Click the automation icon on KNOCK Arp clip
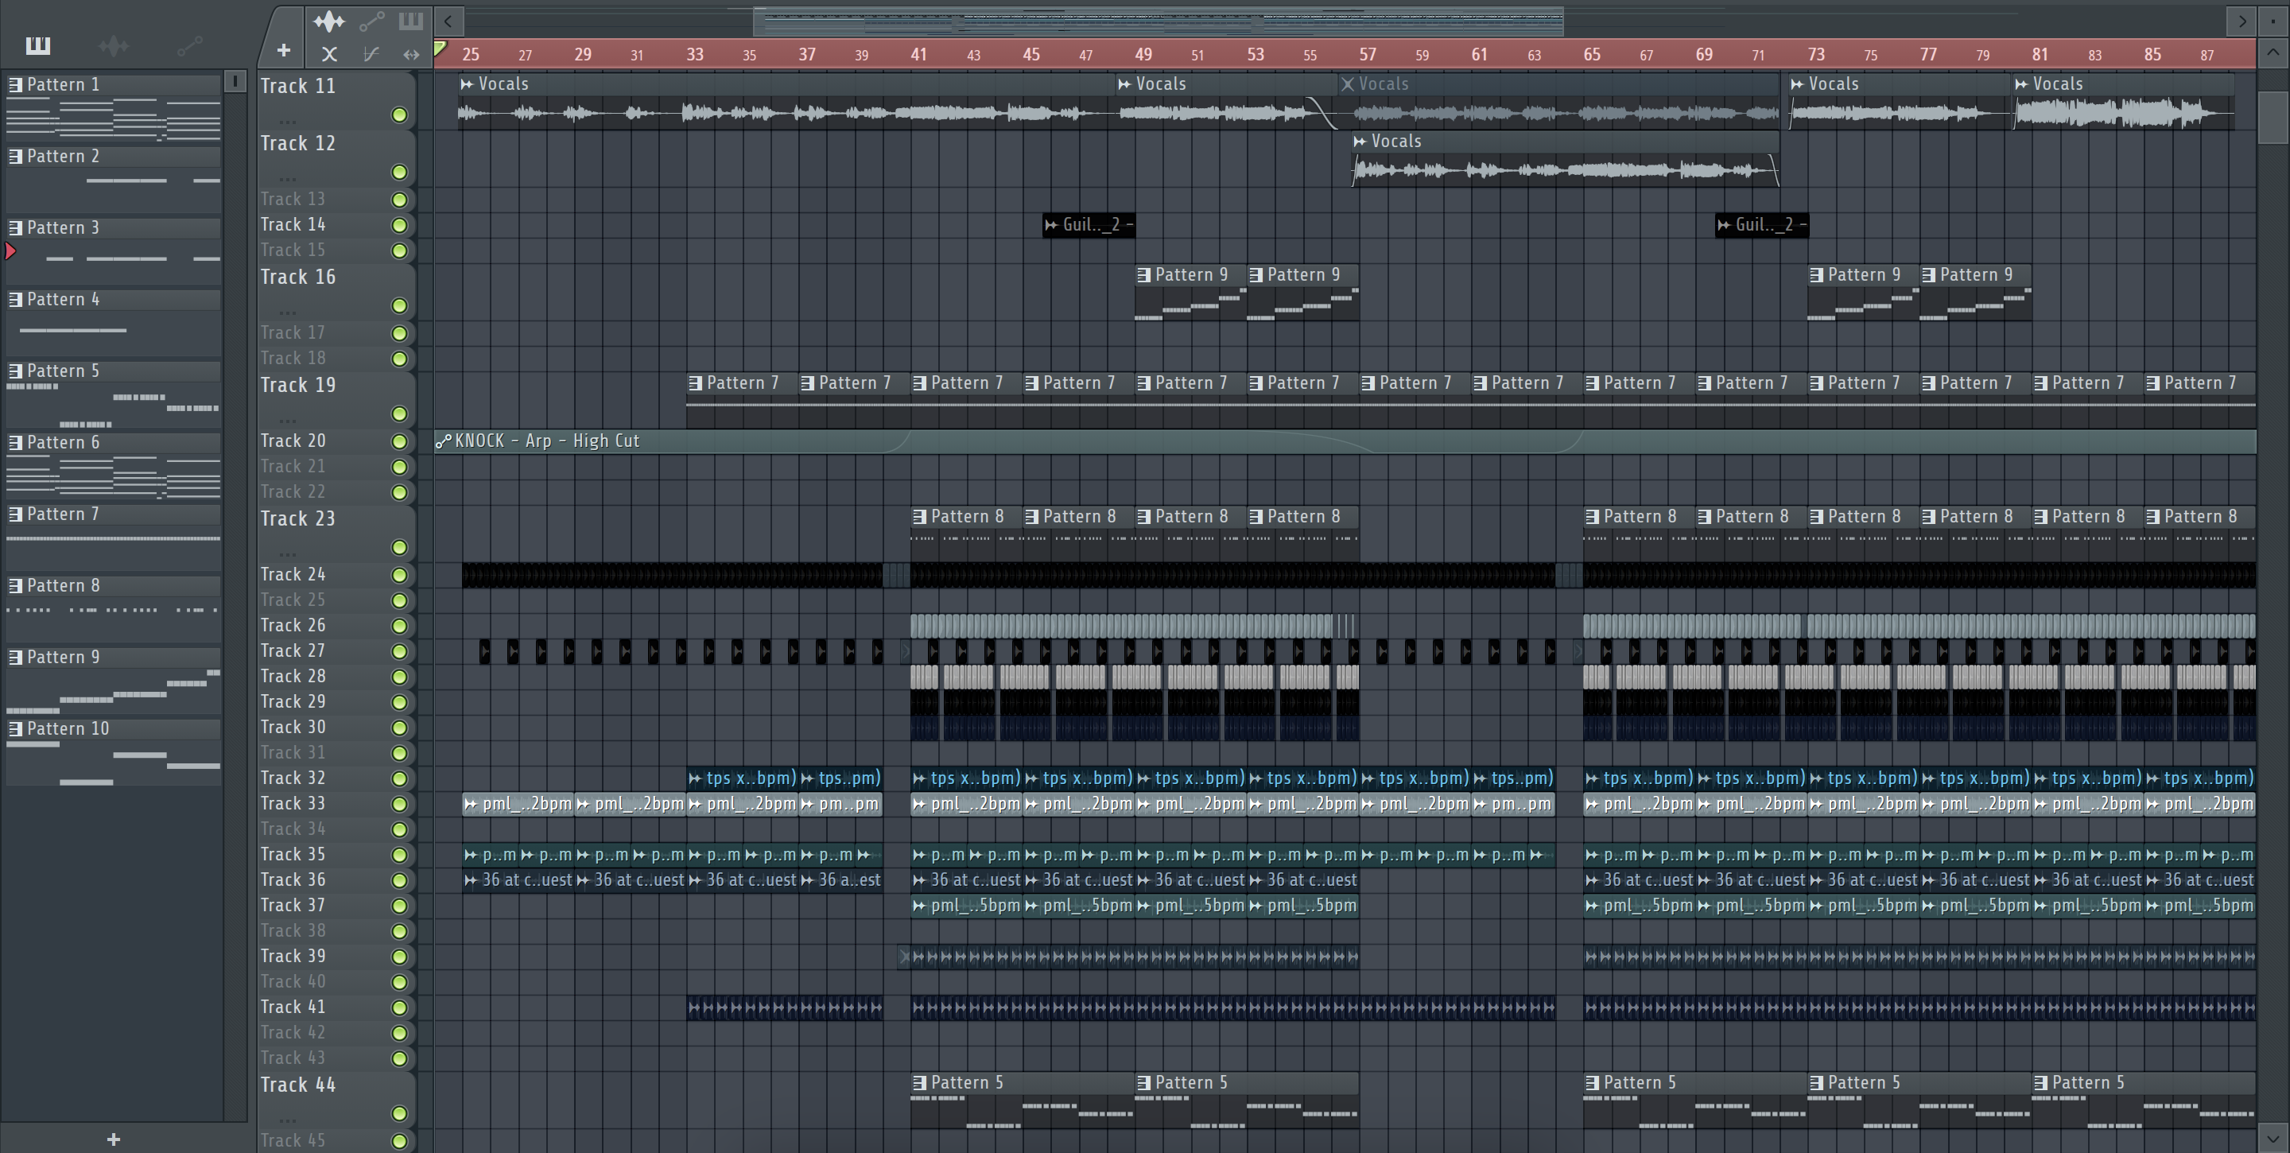The width and height of the screenshot is (2290, 1153). tap(443, 441)
